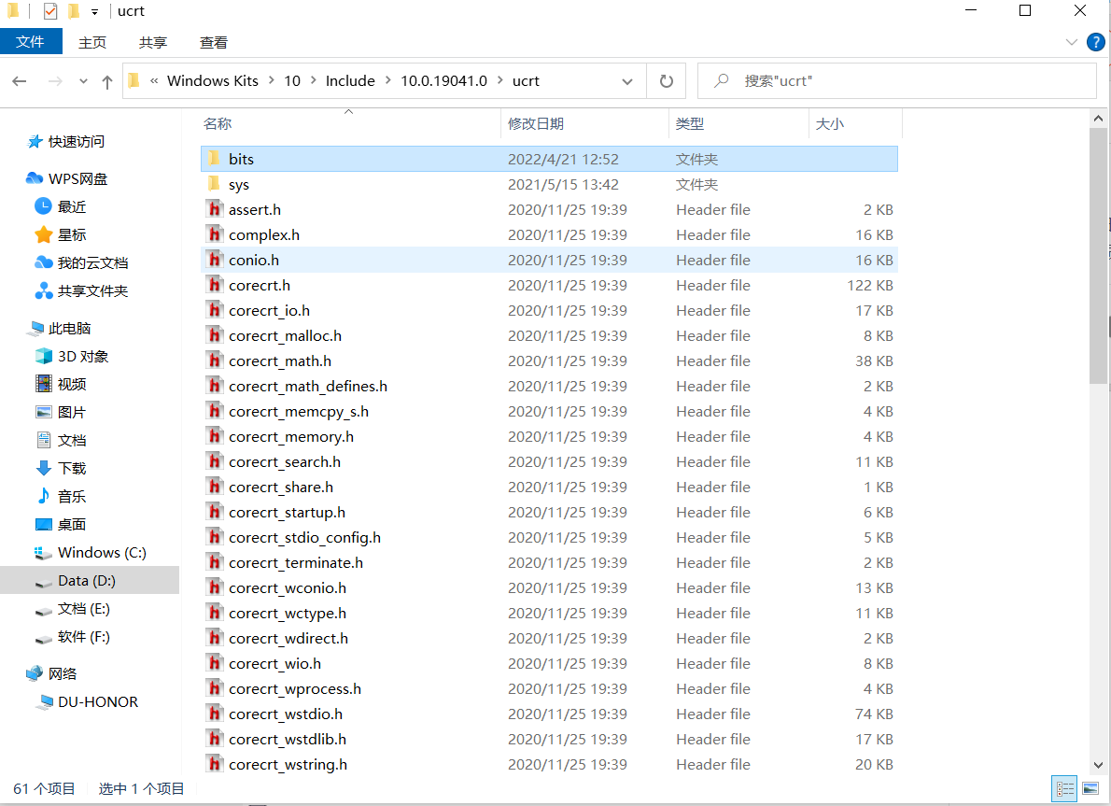Open the 文件 menu
Image resolution: width=1111 pixels, height=806 pixels.
(32, 42)
